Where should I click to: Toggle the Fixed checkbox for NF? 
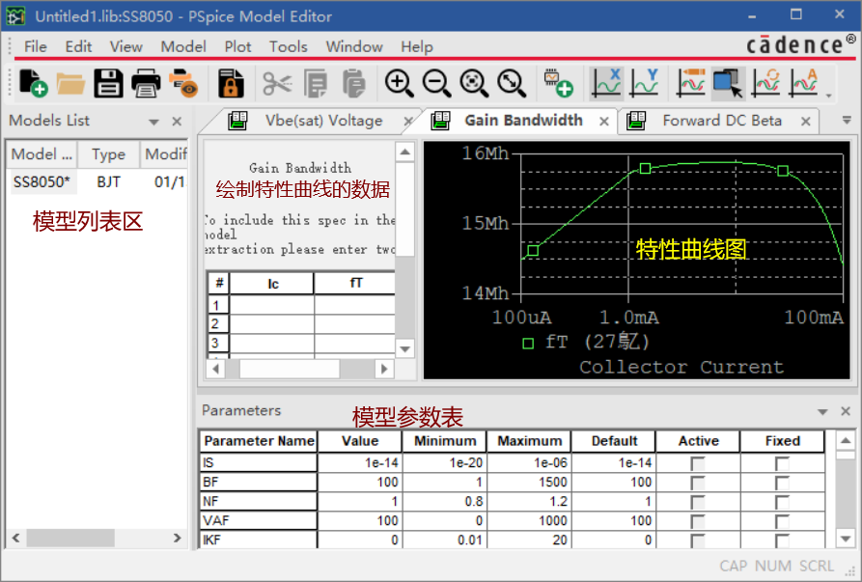782,502
